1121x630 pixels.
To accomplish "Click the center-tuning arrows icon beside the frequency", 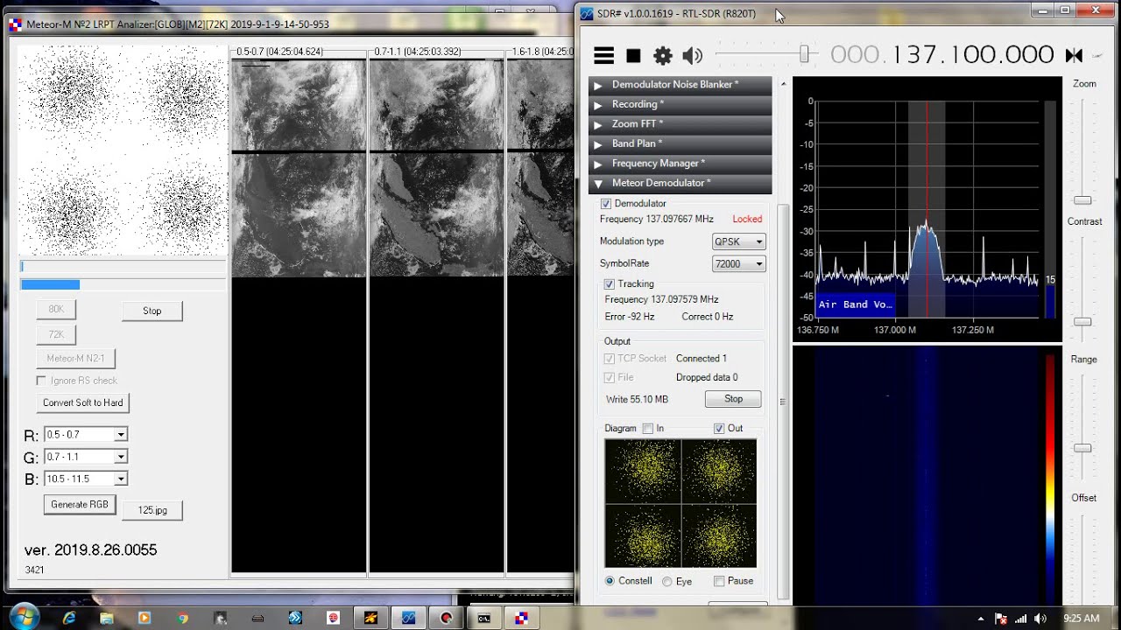I will [1074, 55].
